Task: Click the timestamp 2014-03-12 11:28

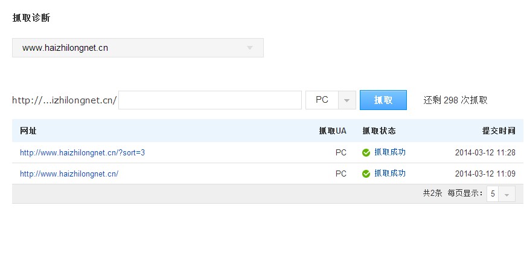Action: [x=485, y=152]
